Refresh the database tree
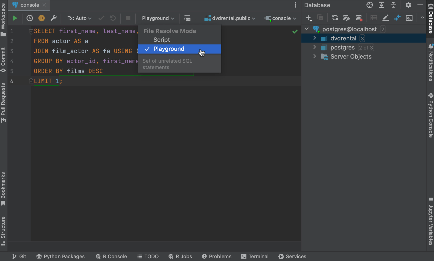This screenshot has width=434, height=261. tap(335, 18)
